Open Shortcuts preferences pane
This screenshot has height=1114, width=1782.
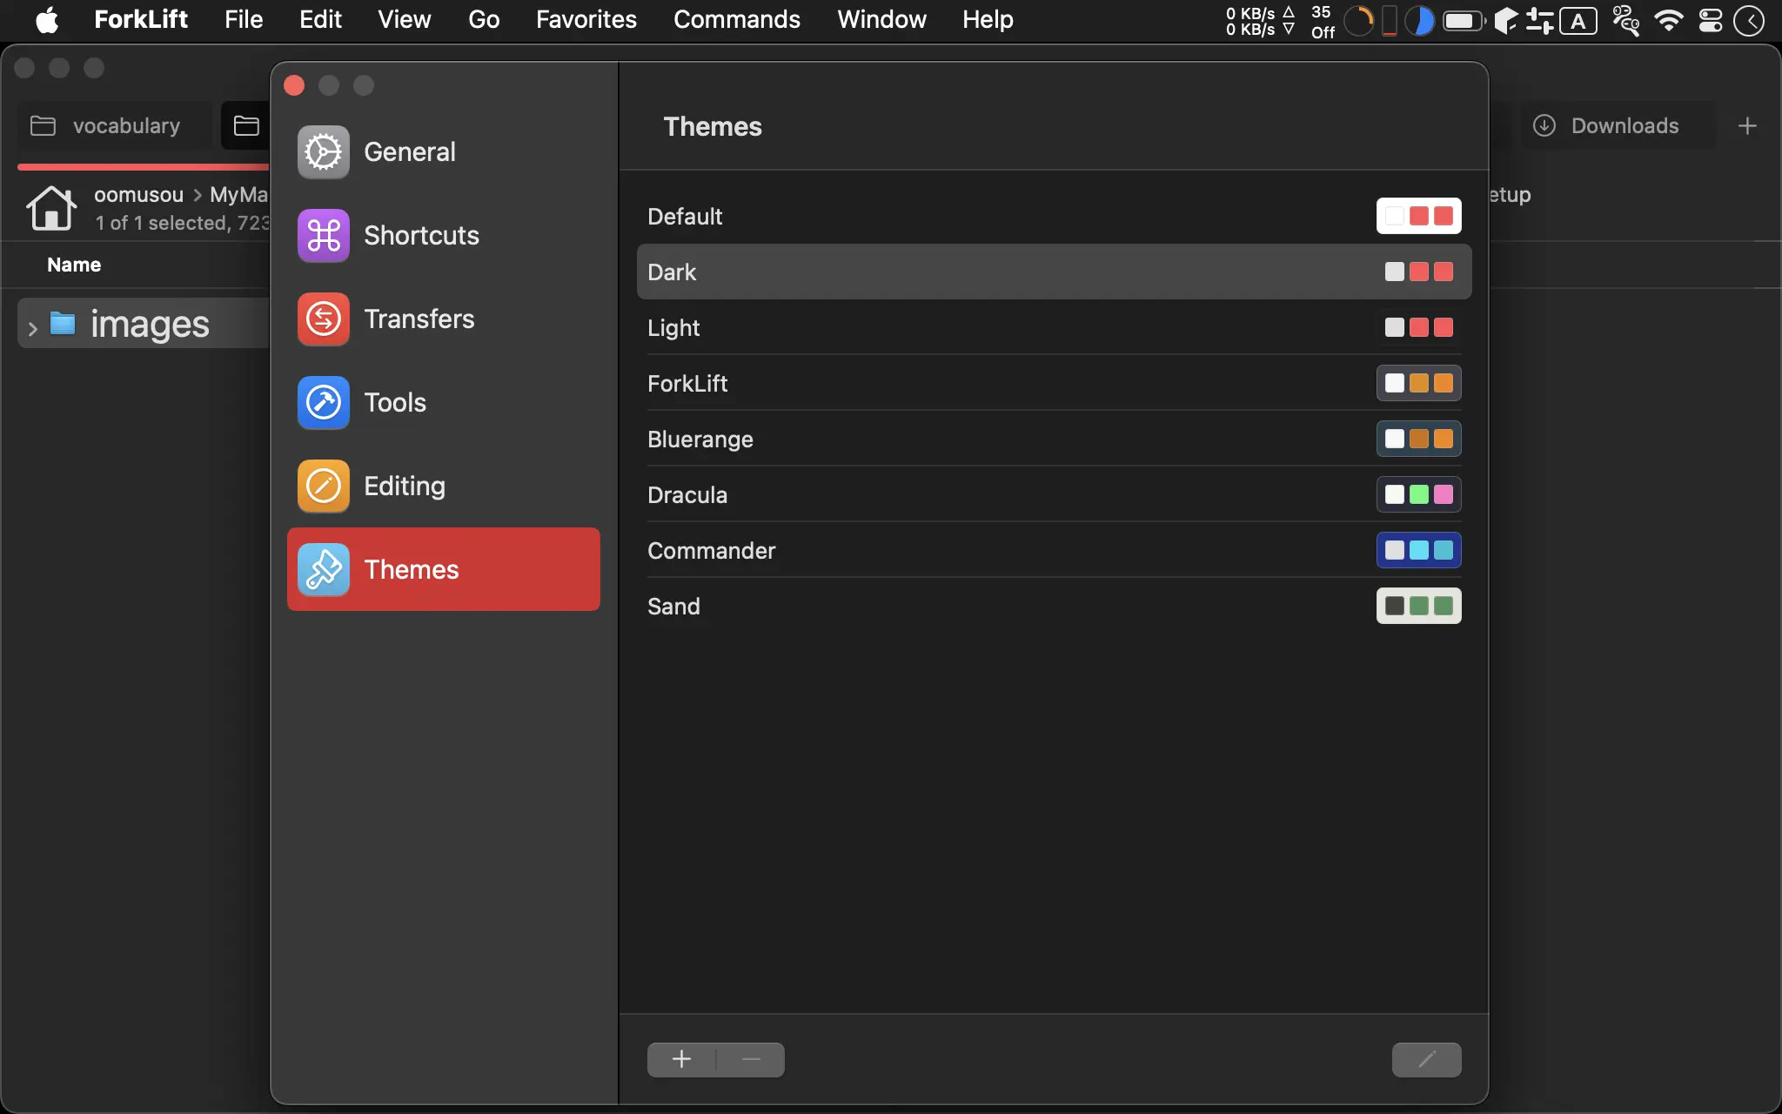click(x=444, y=235)
